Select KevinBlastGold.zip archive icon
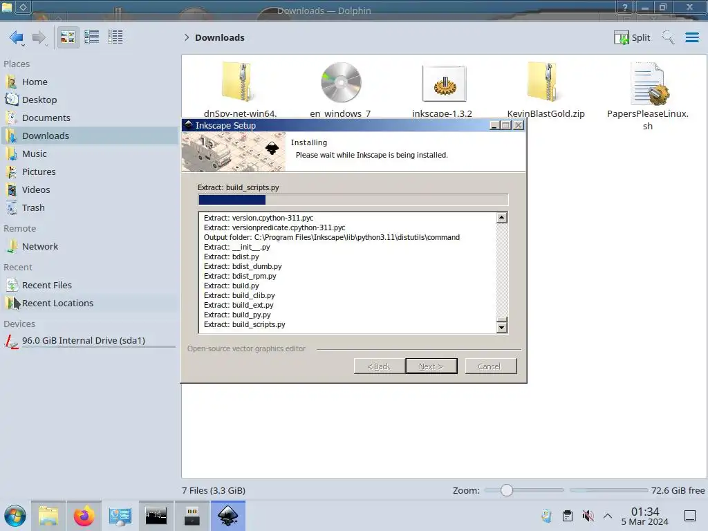The height and width of the screenshot is (531, 708). pos(544,82)
